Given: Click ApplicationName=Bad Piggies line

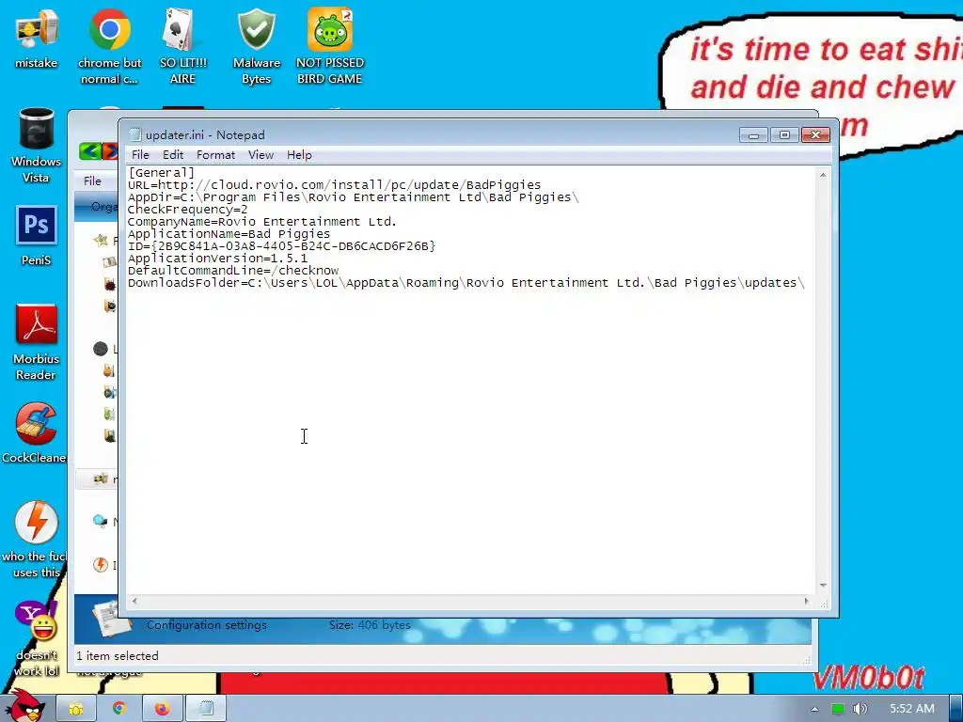Looking at the screenshot, I should [x=229, y=234].
